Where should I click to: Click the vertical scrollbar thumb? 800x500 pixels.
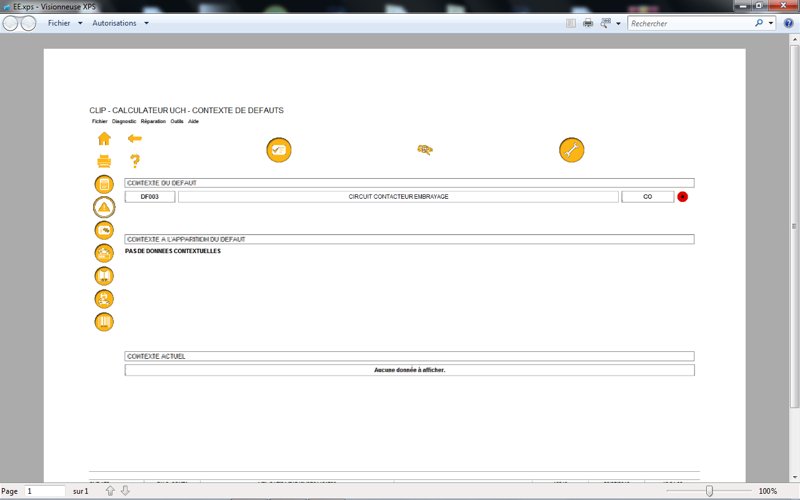pyautogui.click(x=795, y=226)
